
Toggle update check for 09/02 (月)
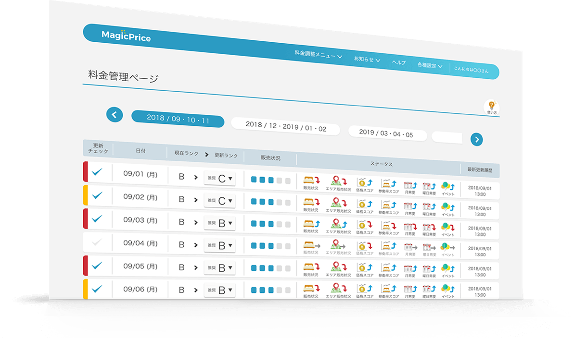pyautogui.click(x=97, y=195)
